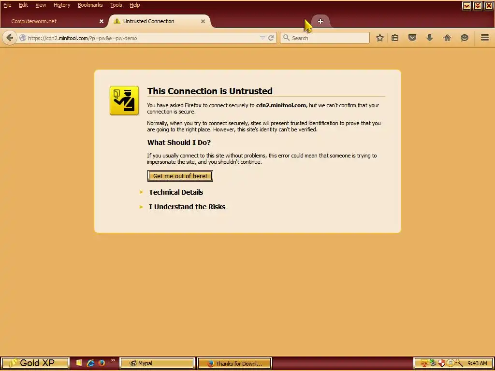Open the View menu

pos(41,5)
